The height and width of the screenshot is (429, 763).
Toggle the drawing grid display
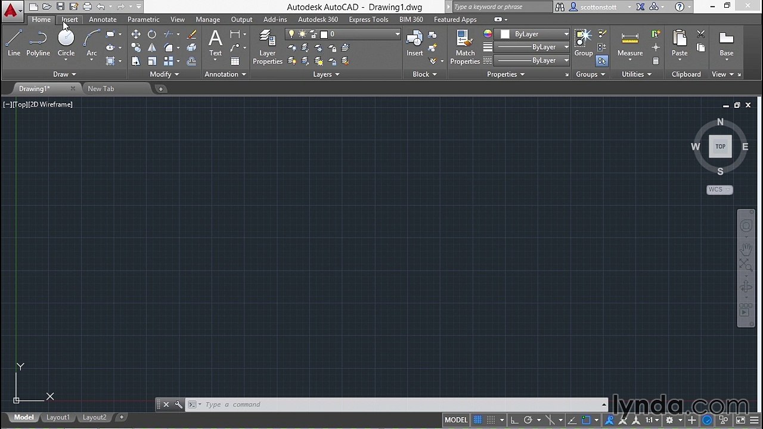click(477, 420)
